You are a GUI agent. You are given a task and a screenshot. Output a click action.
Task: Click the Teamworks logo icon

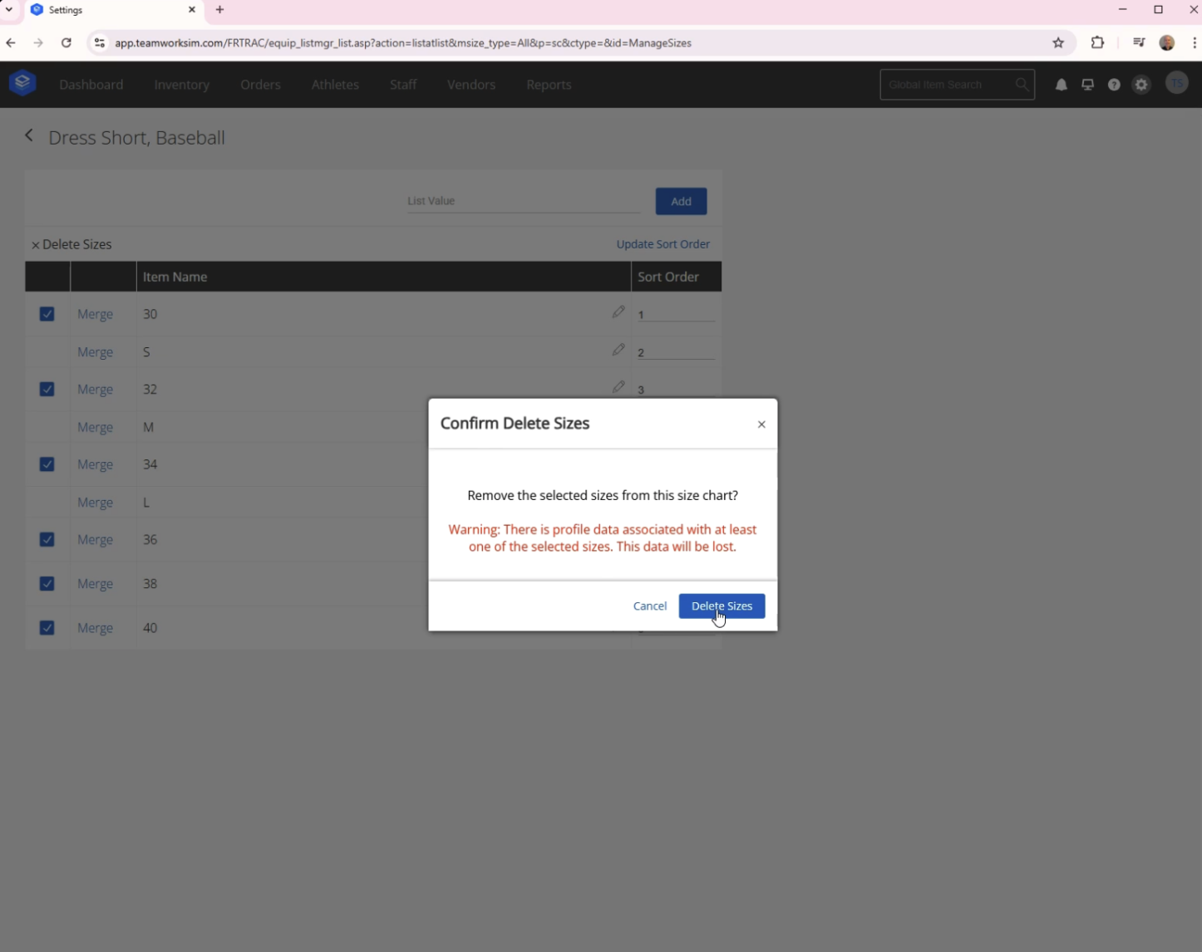tap(22, 83)
